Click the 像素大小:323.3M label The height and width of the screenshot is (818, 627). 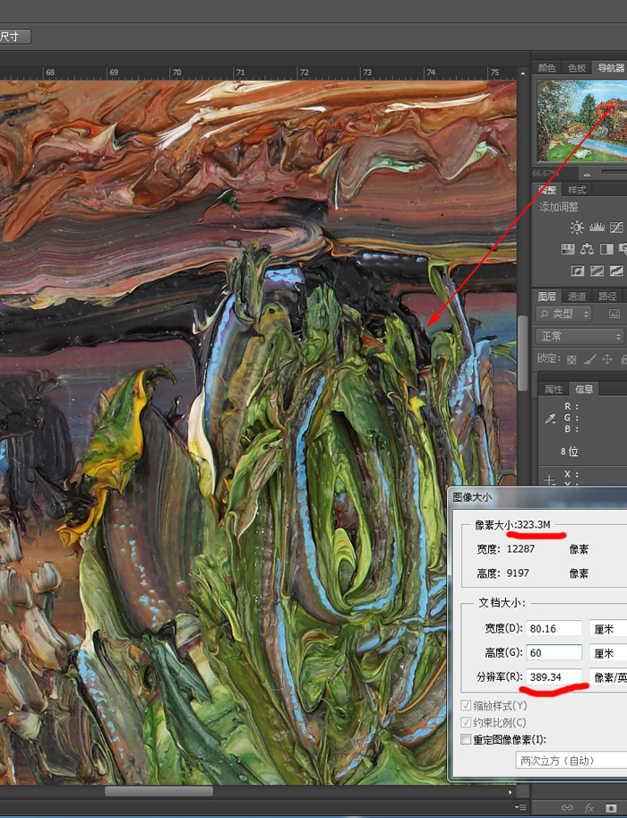tap(512, 525)
